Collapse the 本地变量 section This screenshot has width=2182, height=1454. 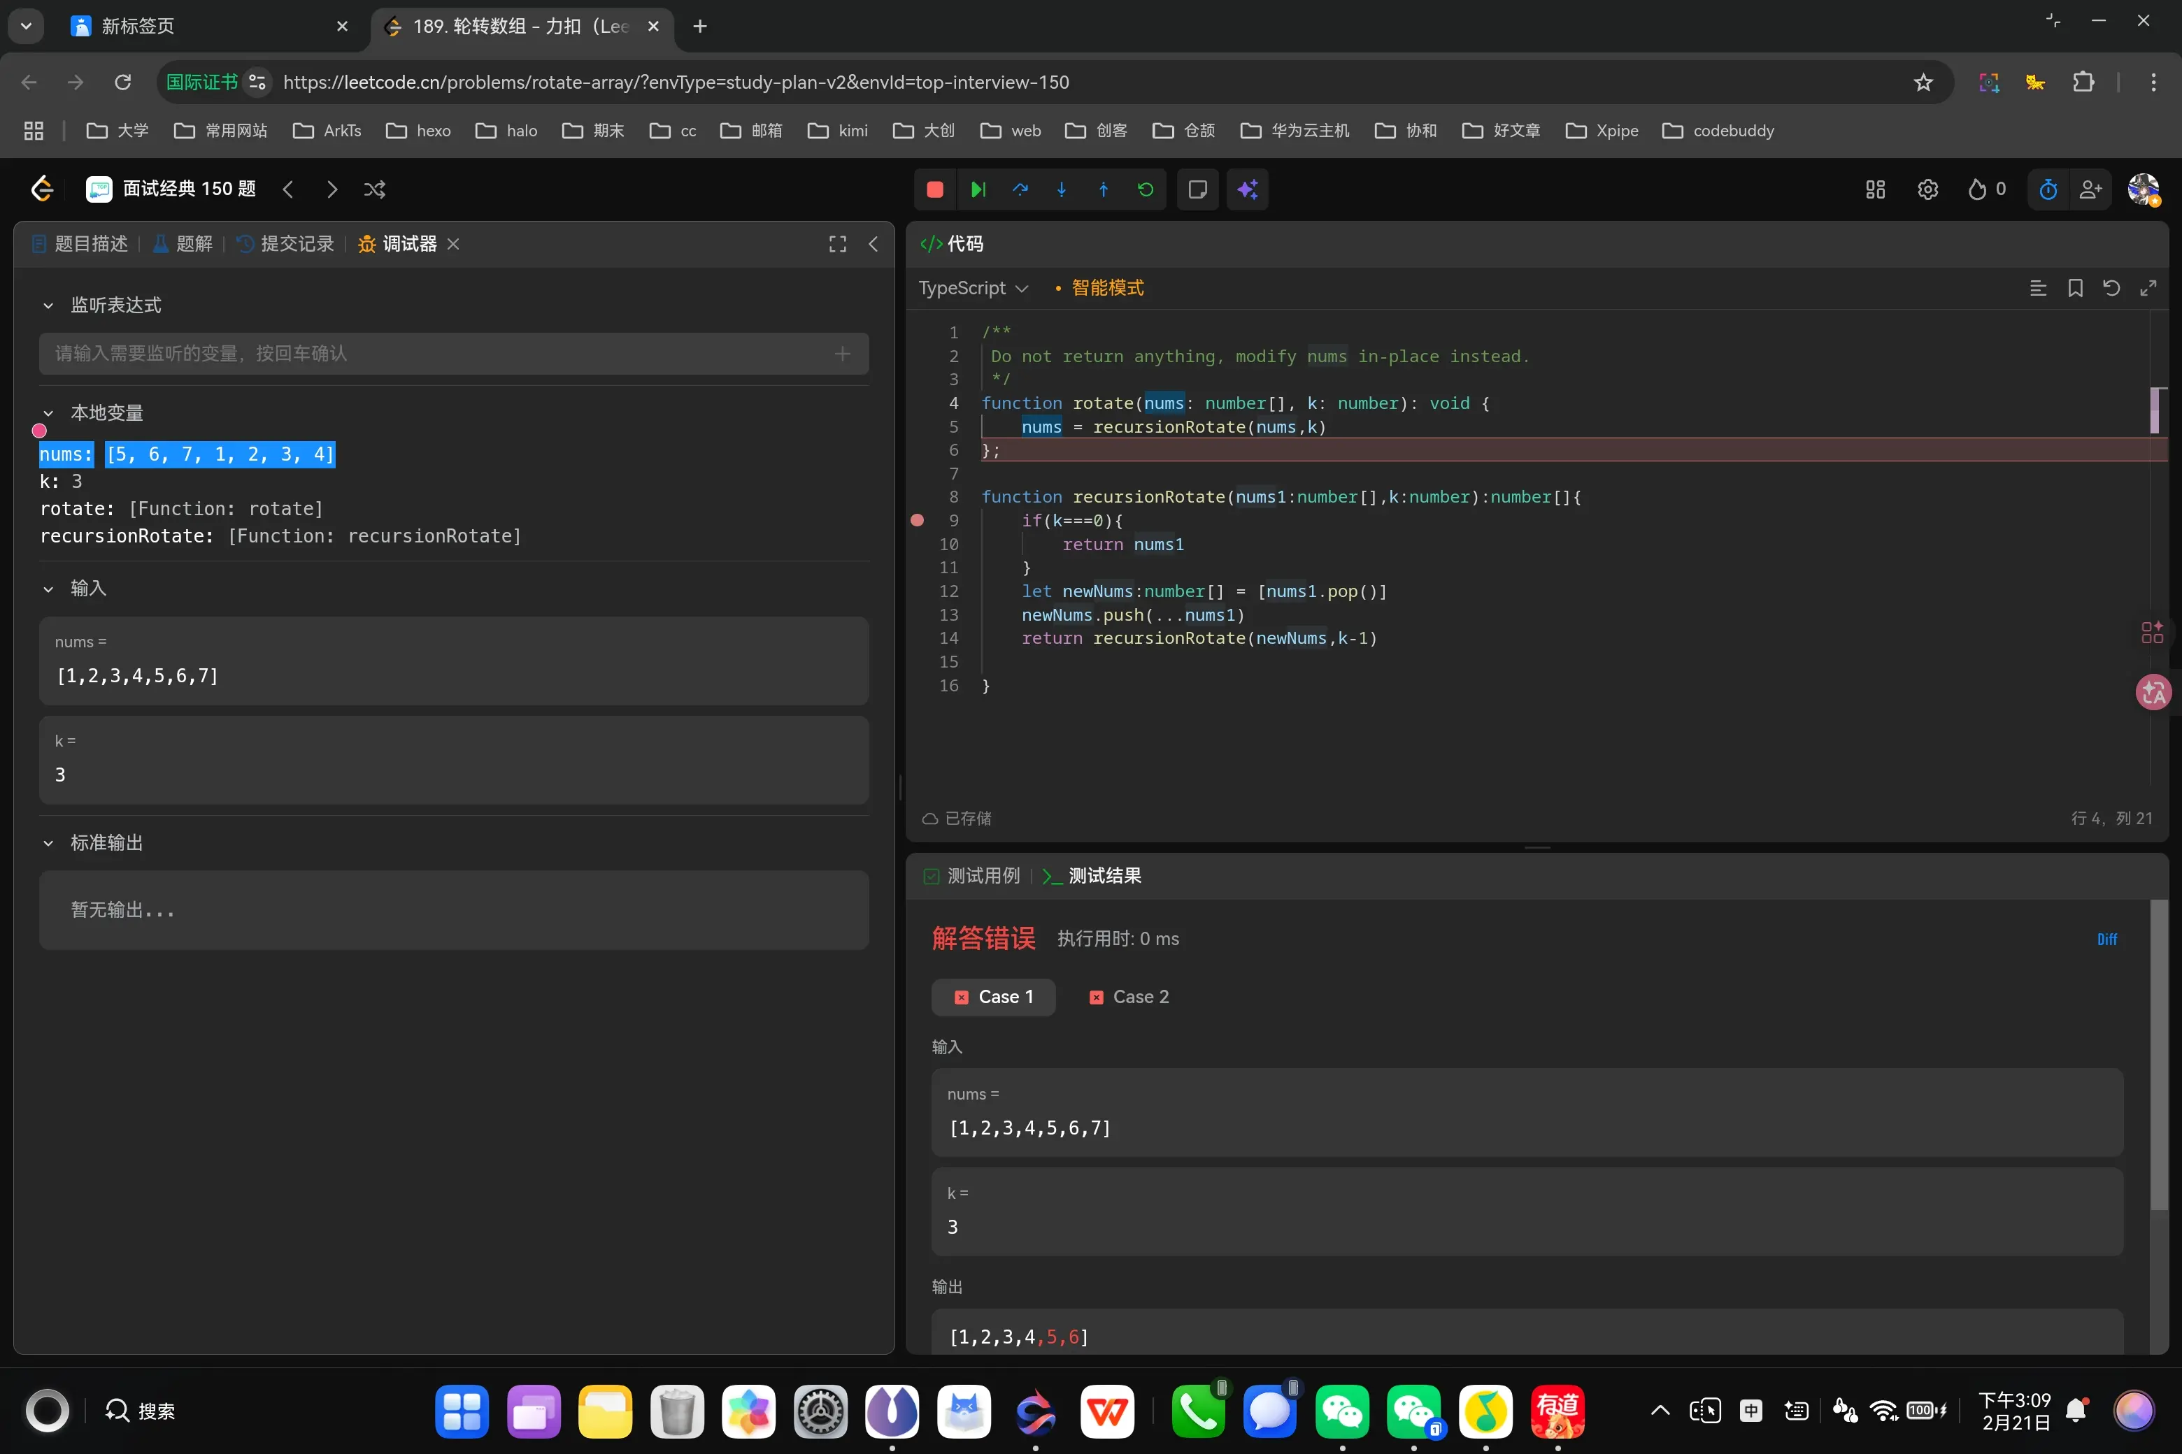click(48, 414)
